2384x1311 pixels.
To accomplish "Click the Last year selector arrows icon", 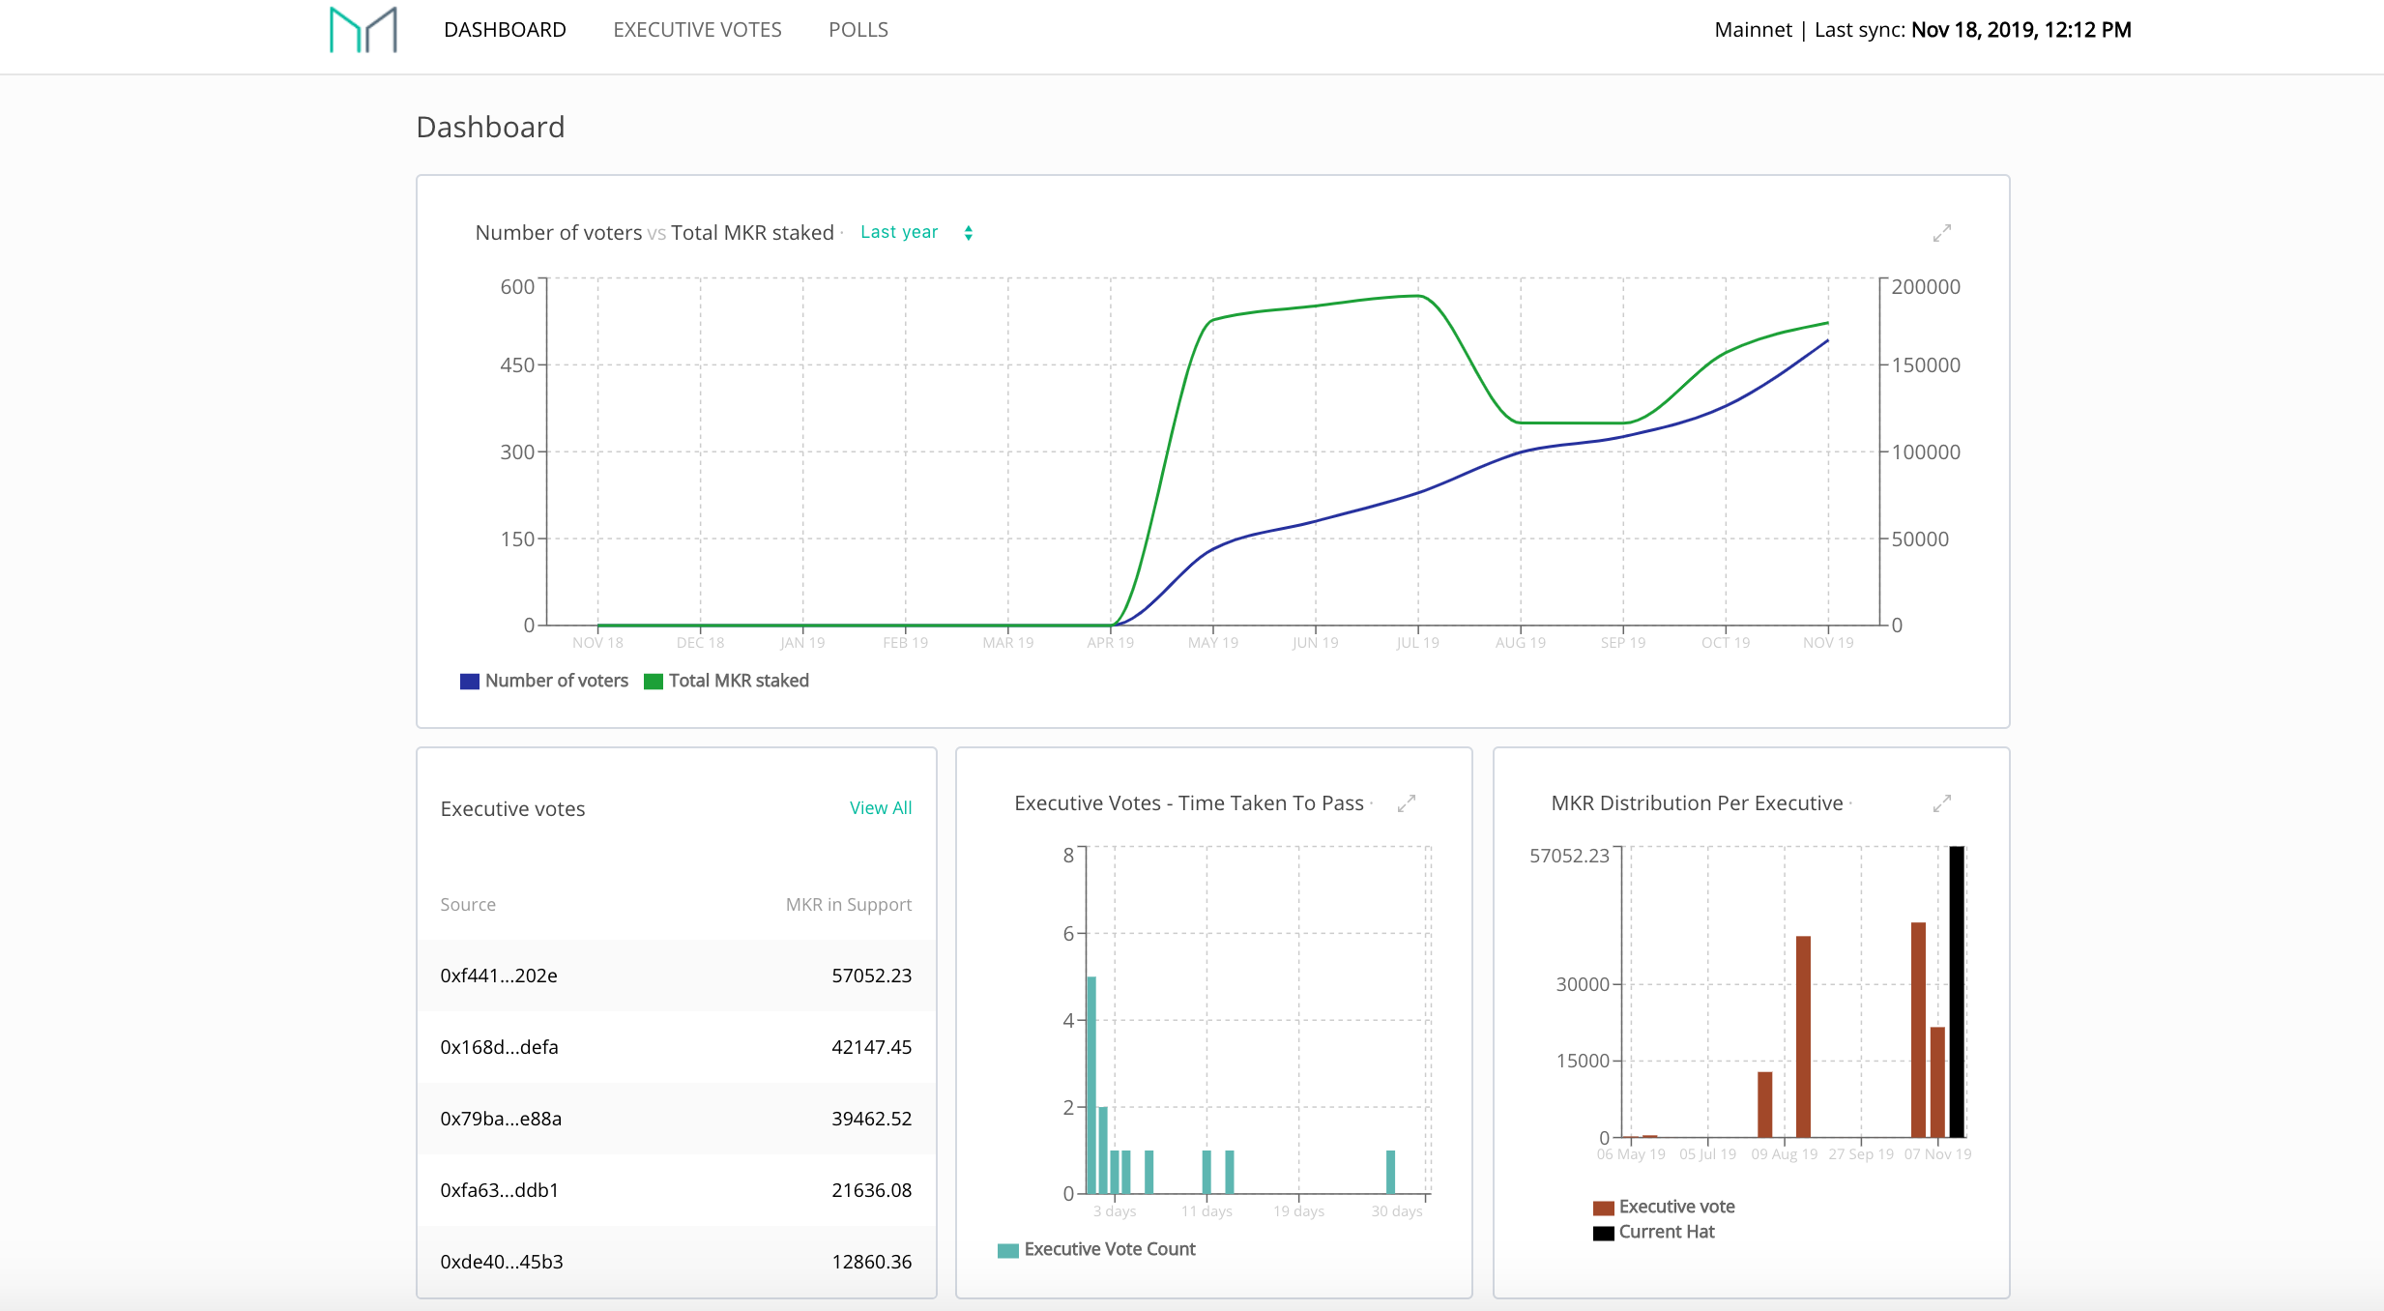I will click(968, 233).
